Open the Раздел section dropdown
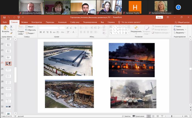 (31, 33)
